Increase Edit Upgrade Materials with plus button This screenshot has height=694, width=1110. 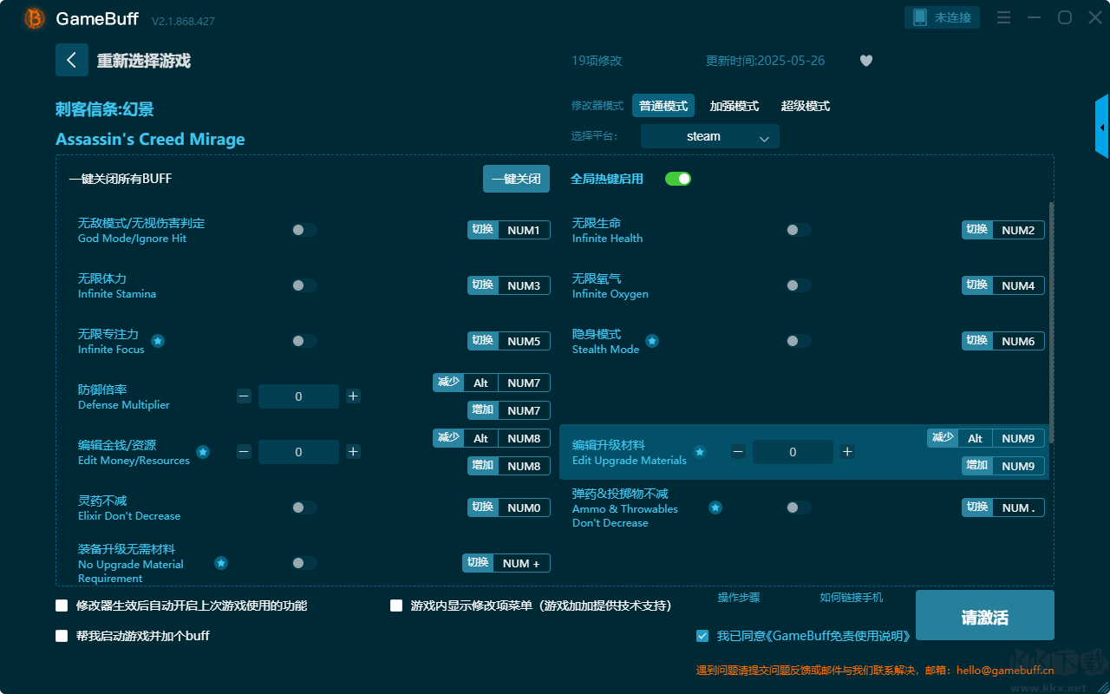click(847, 452)
